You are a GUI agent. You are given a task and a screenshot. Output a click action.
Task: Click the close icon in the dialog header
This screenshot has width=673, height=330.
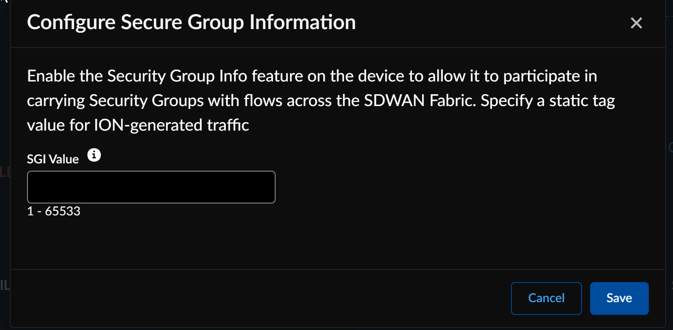636,23
